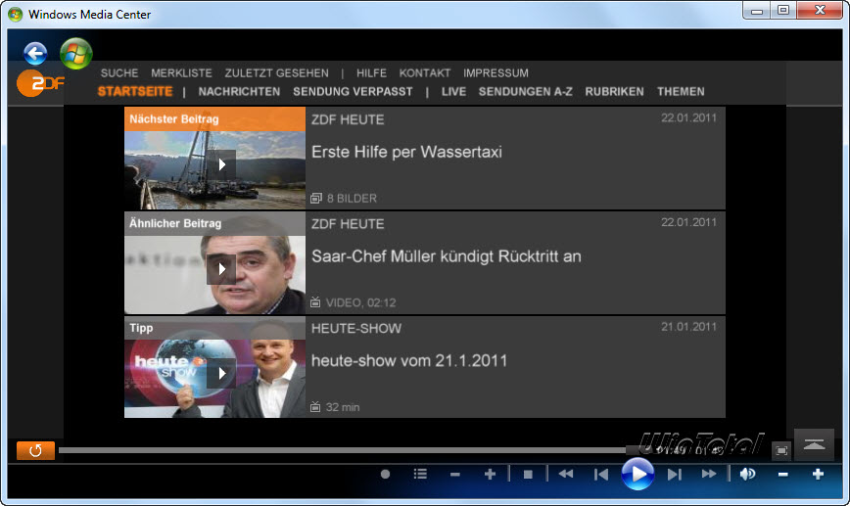
Task: Click the blue back arrow button
Action: tap(35, 54)
